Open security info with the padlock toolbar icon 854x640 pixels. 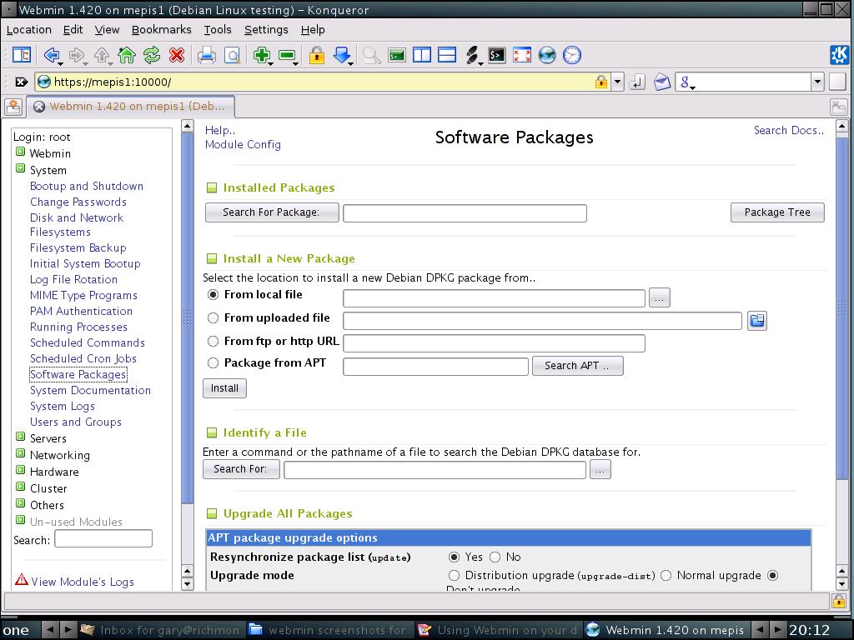pyautogui.click(x=316, y=55)
